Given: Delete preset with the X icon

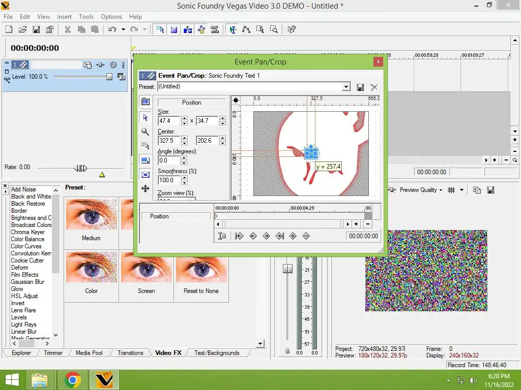Looking at the screenshot, I should (x=374, y=87).
